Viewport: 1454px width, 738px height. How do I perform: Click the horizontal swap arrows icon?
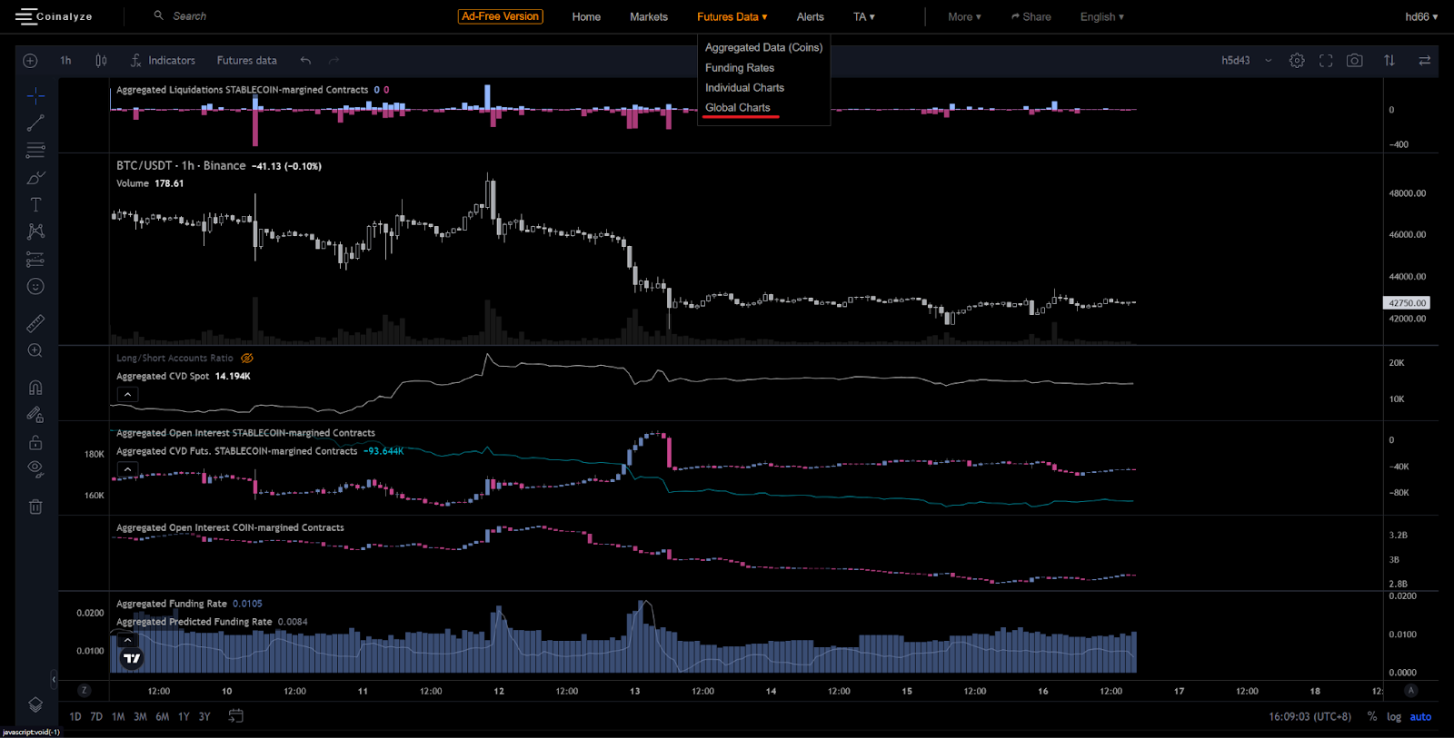click(x=1424, y=61)
